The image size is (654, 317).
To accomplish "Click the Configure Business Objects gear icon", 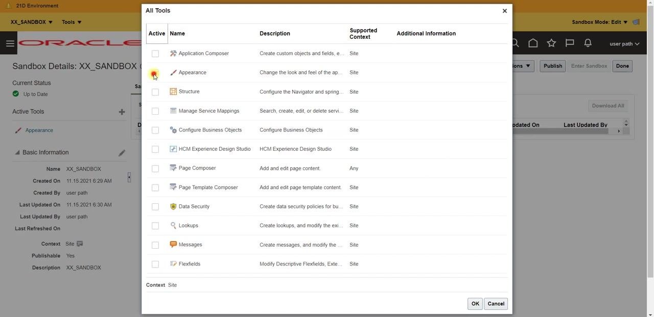I will pos(173,130).
